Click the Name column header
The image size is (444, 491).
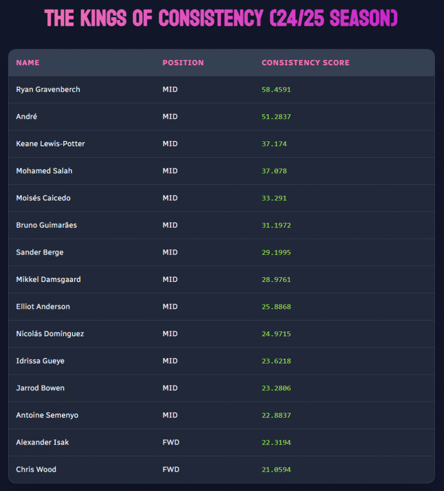coord(28,63)
